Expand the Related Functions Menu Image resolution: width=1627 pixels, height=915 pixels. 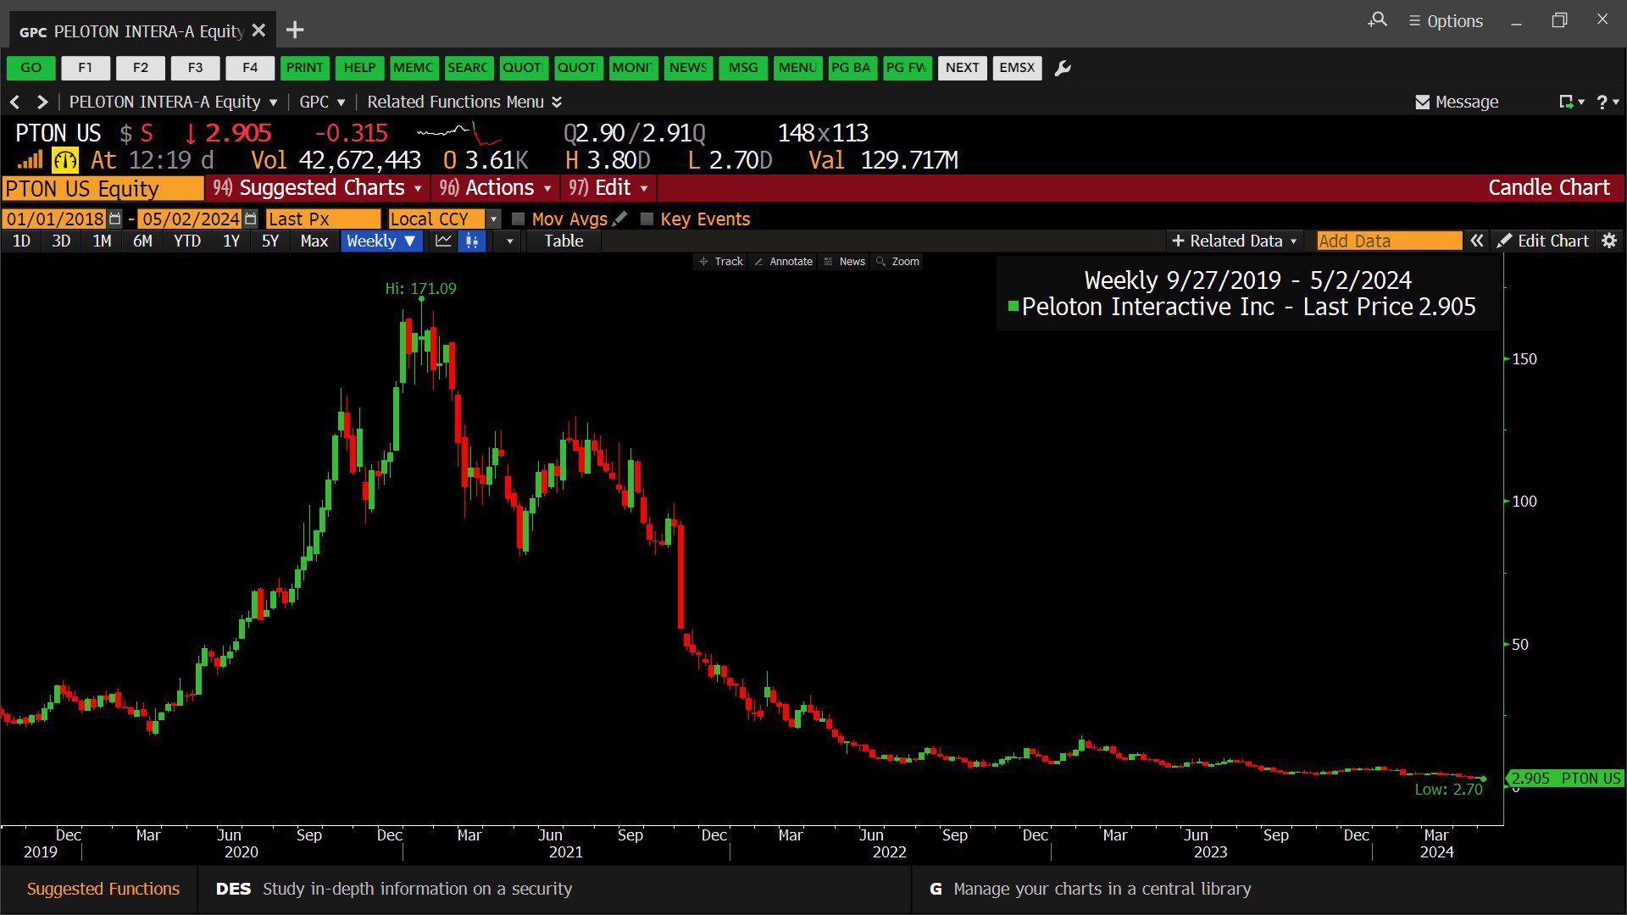464,102
